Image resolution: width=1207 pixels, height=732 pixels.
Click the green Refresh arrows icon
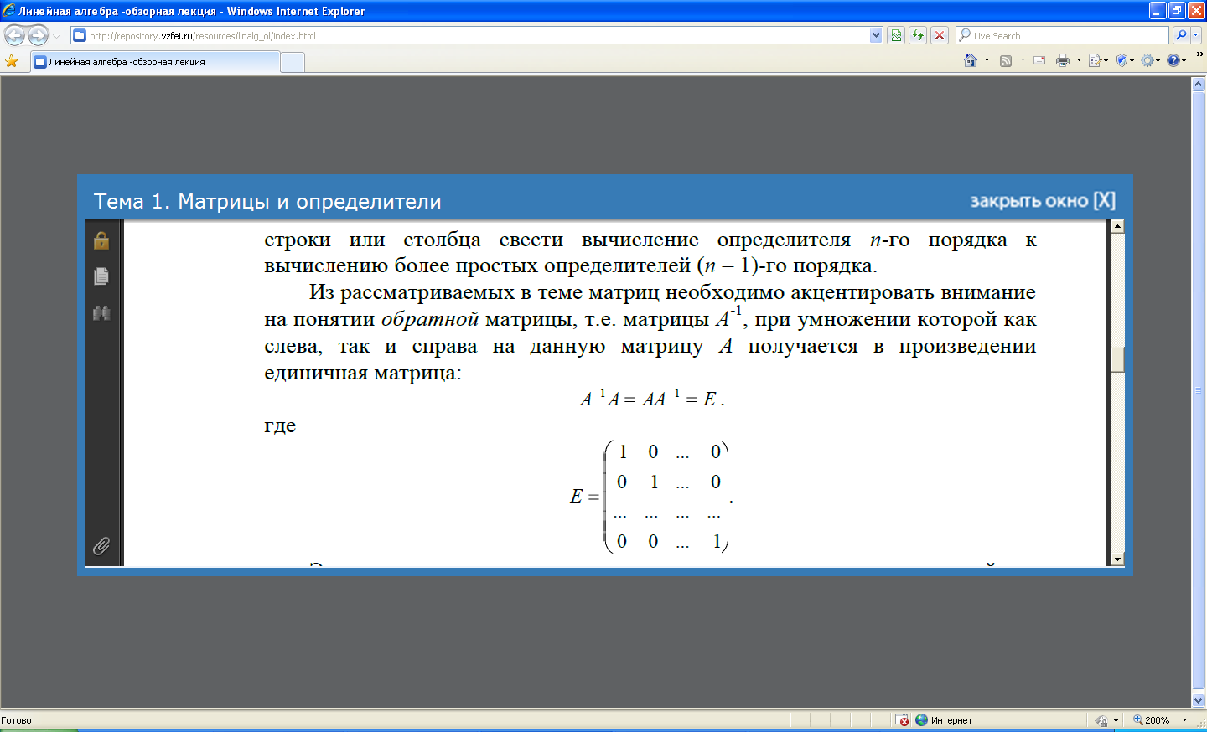pos(918,35)
